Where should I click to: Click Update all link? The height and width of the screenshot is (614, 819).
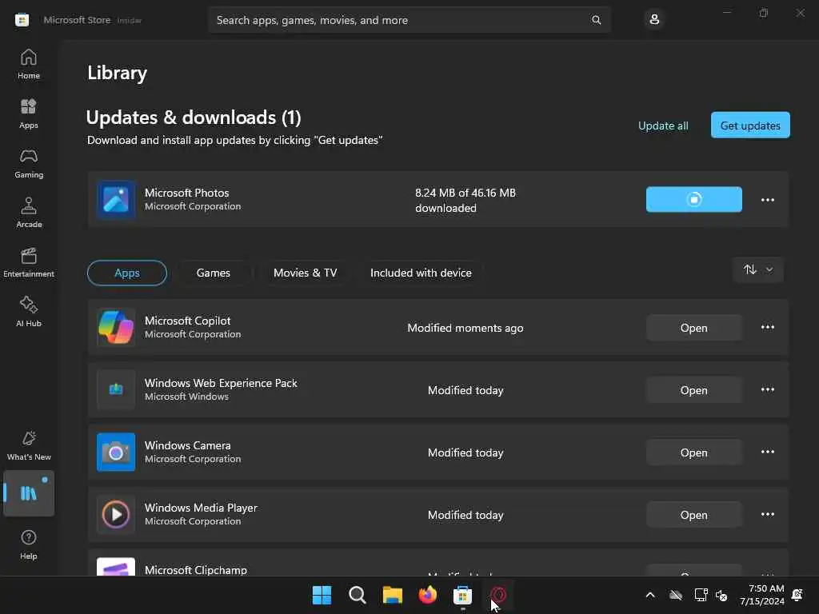tap(663, 126)
